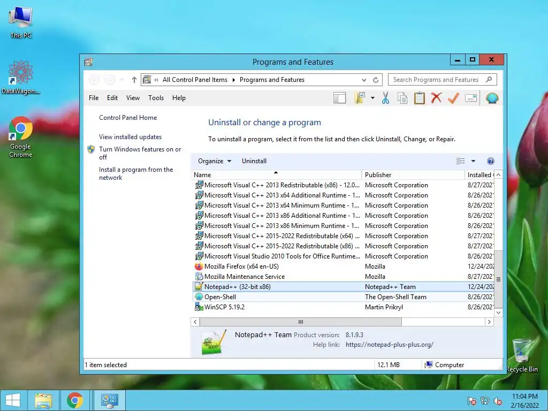Open the address bar history dropdown

364,80
